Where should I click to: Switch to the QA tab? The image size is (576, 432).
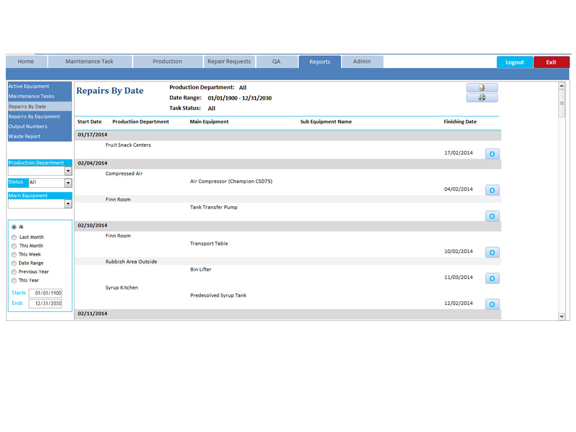(x=276, y=62)
